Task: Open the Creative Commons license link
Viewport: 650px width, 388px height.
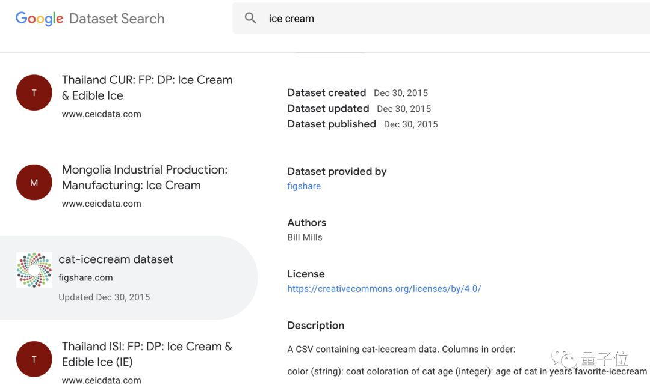Action: (x=384, y=289)
